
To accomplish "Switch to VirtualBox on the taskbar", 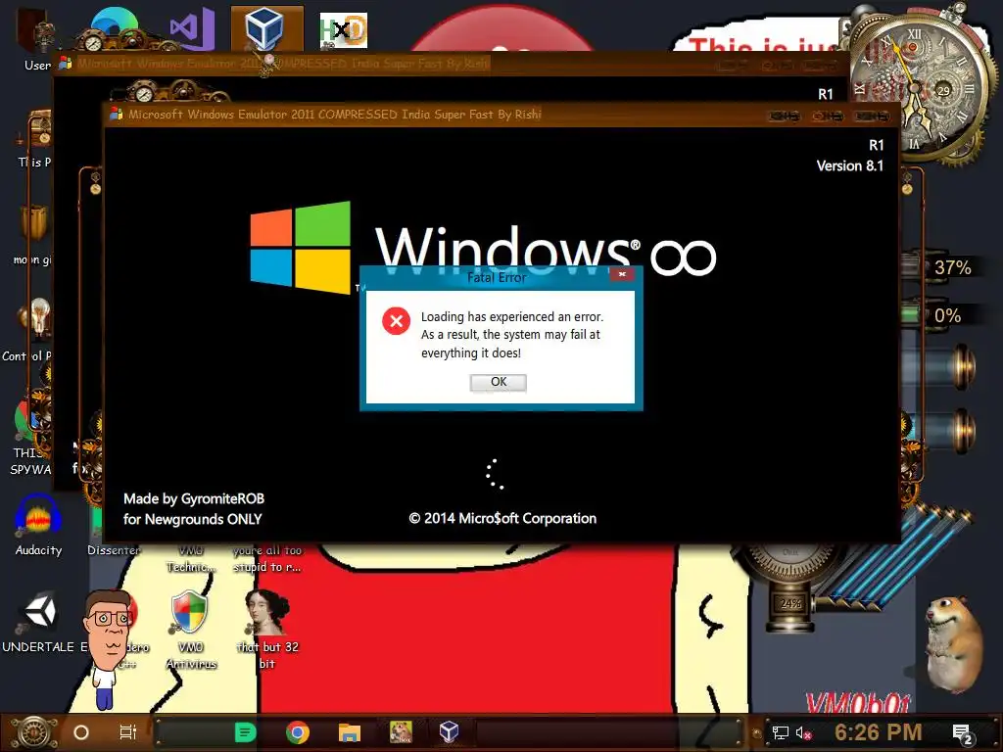I will [449, 731].
